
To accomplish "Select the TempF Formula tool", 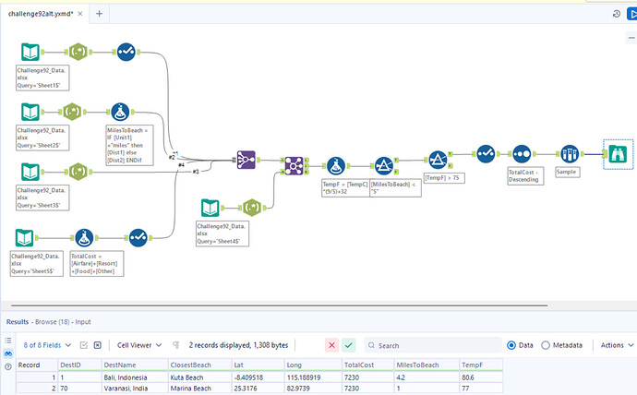I will [334, 165].
